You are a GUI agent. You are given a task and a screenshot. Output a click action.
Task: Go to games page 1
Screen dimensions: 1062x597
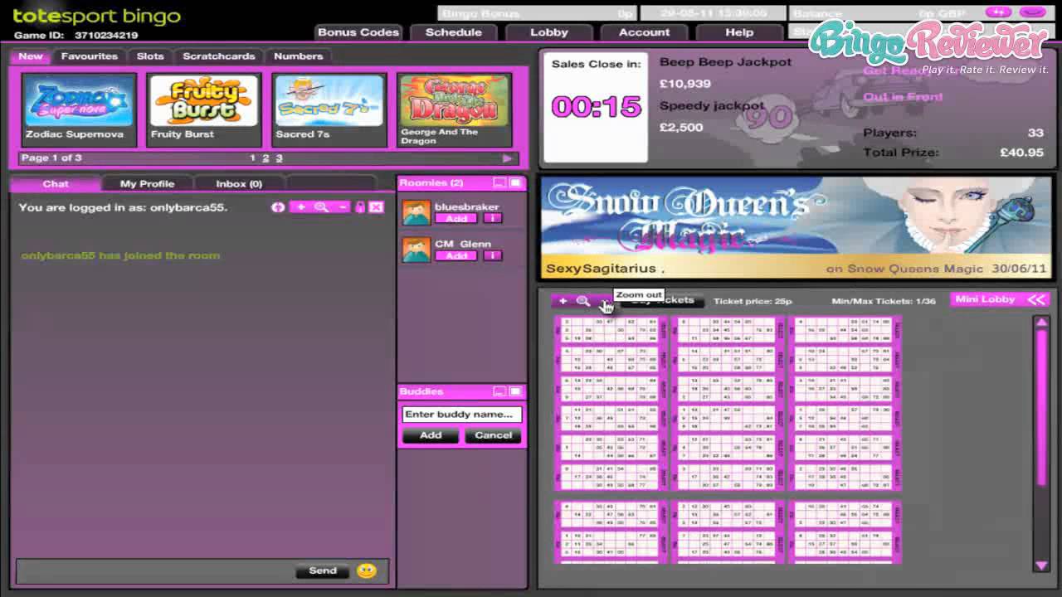252,158
